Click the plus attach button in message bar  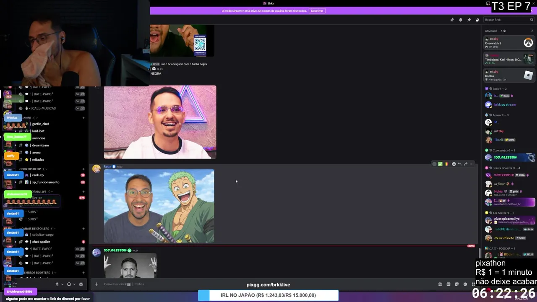coord(96,284)
